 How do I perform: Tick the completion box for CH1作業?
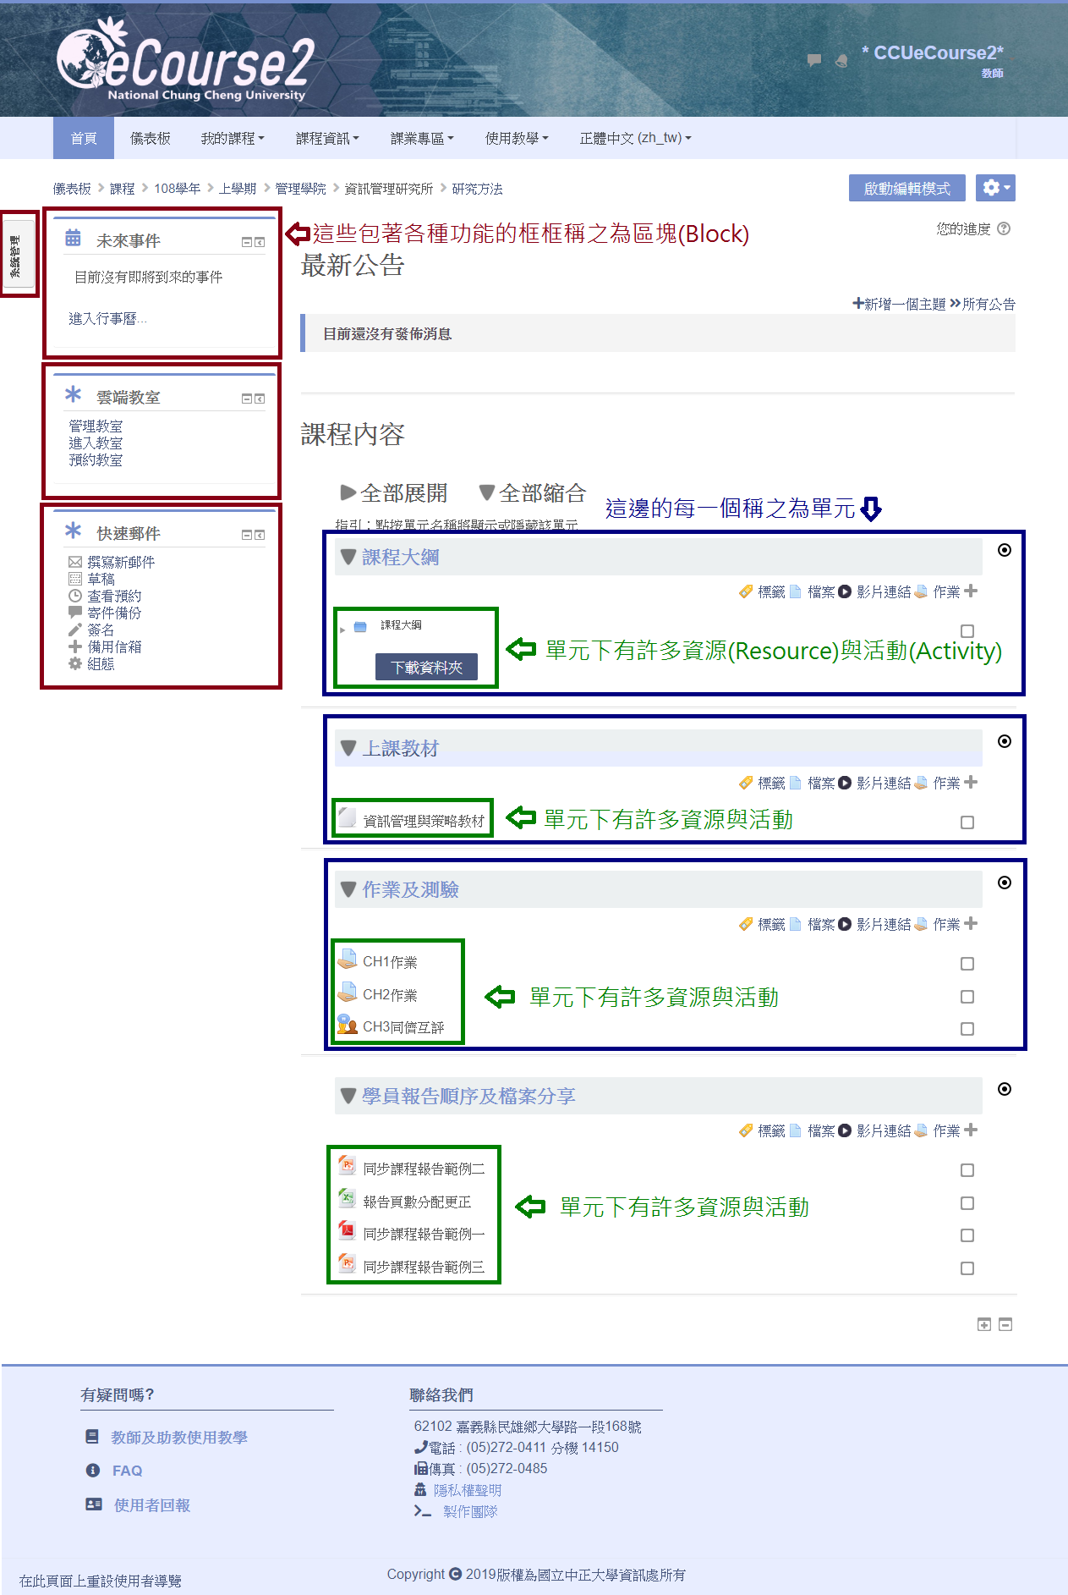point(967,964)
